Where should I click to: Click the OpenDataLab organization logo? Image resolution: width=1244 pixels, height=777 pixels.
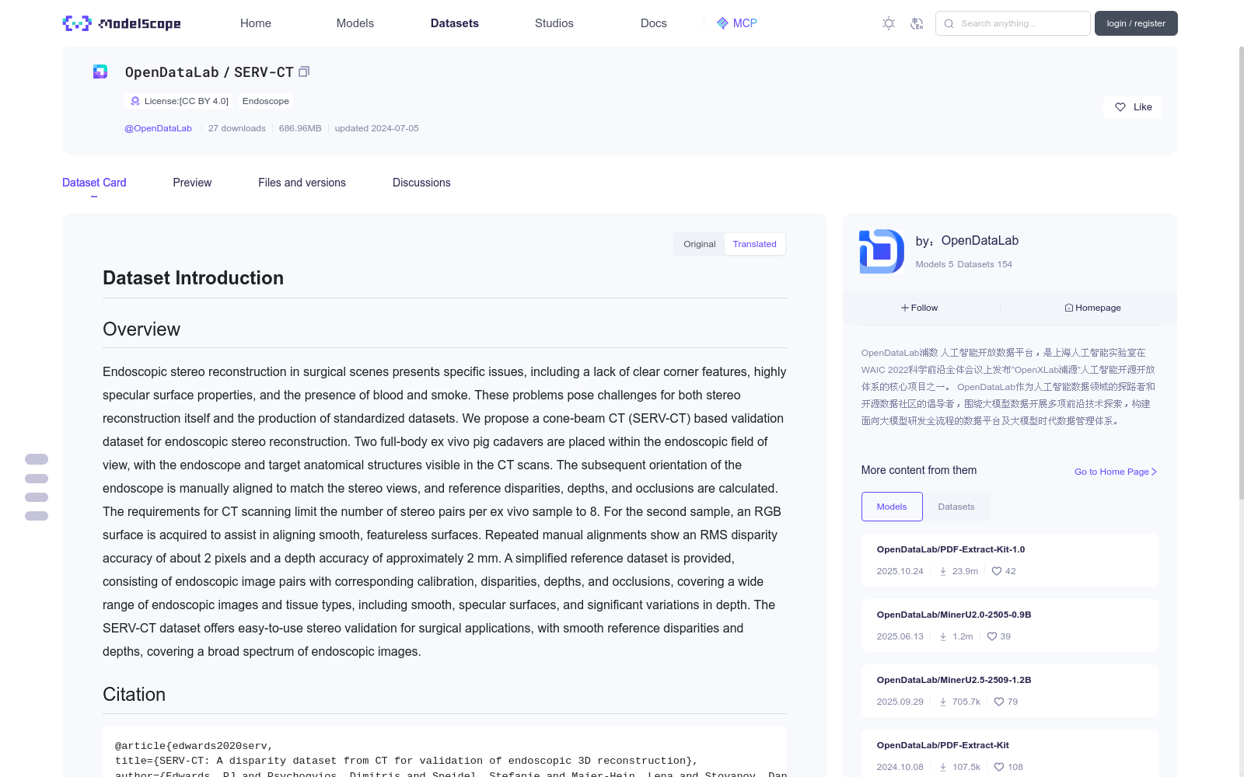pyautogui.click(x=882, y=251)
